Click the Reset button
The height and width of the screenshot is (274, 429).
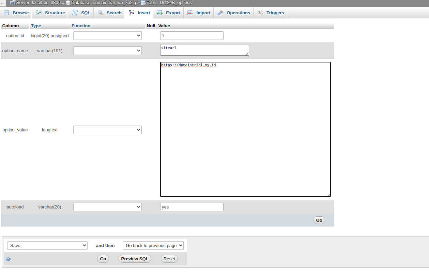pos(169,259)
